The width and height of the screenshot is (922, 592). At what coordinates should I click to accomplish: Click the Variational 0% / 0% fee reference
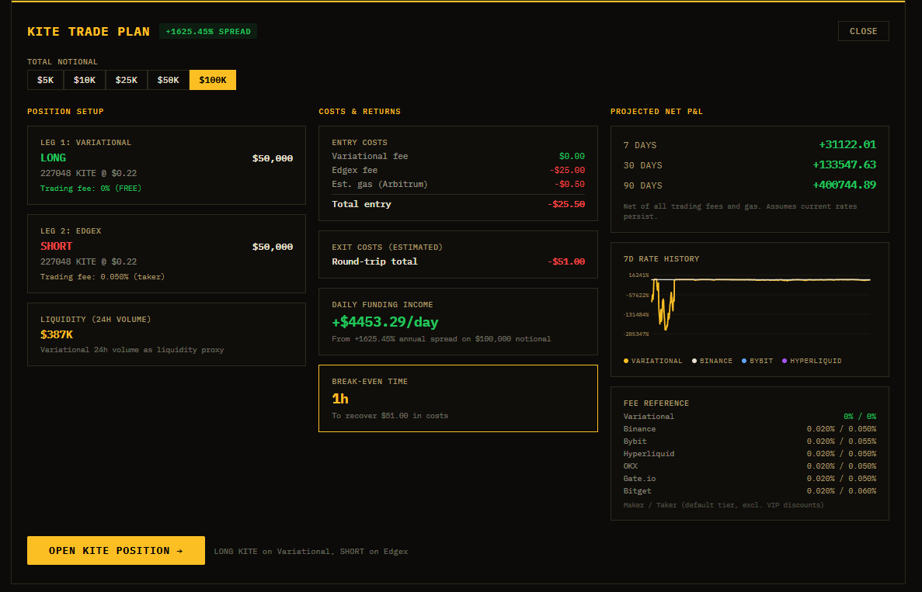coord(860,417)
